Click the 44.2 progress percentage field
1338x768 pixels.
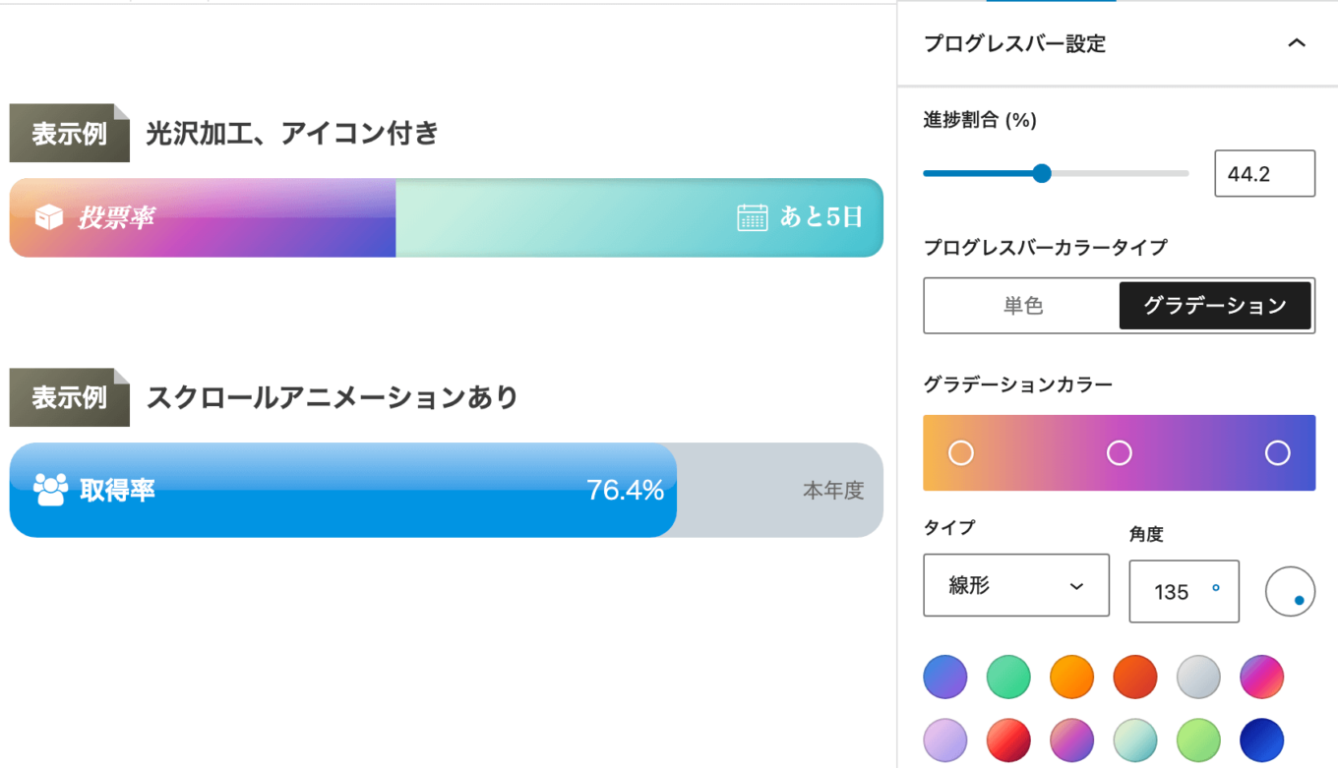pos(1264,174)
